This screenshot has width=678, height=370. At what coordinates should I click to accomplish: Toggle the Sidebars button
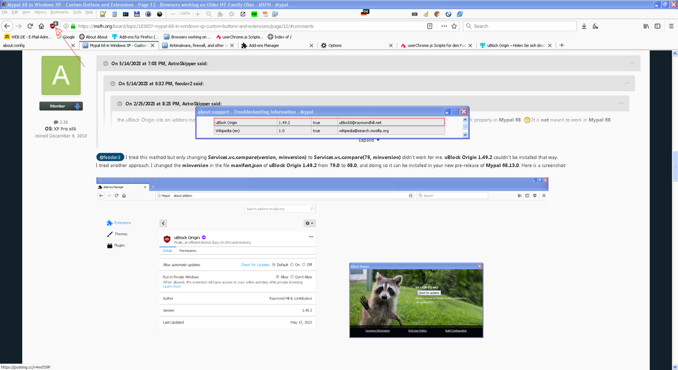pyautogui.click(x=658, y=26)
